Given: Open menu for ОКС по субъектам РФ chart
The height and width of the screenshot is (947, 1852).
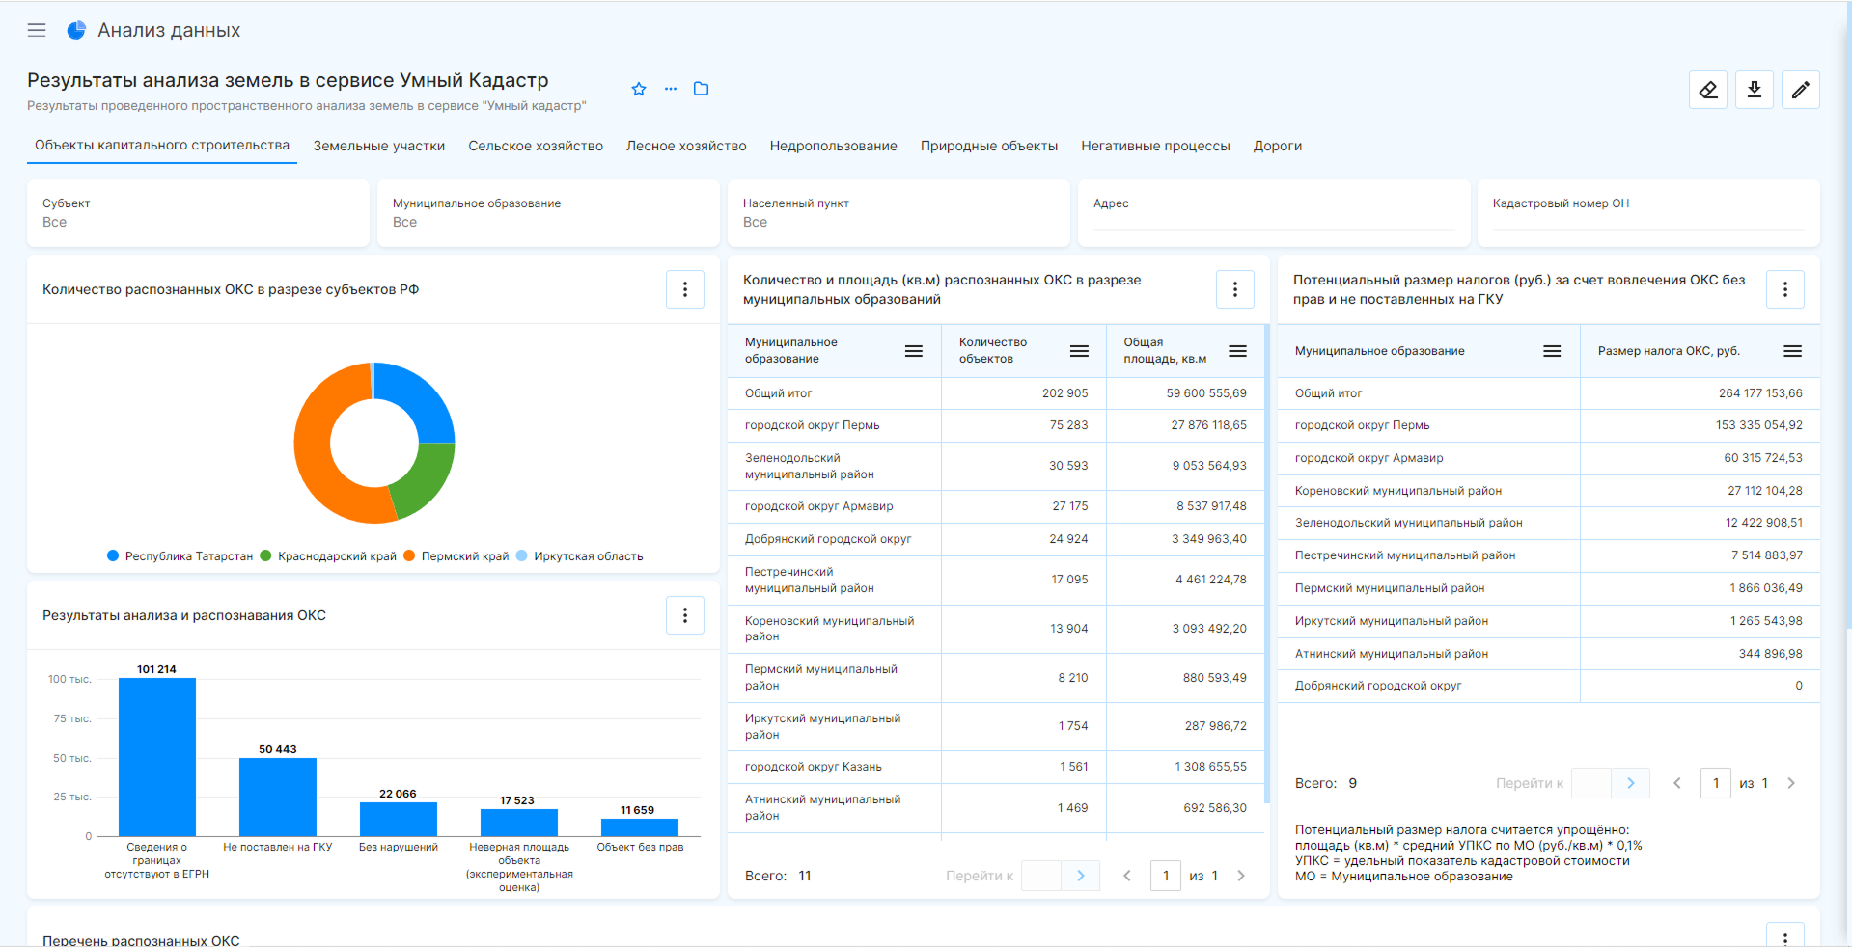Looking at the screenshot, I should click(685, 289).
